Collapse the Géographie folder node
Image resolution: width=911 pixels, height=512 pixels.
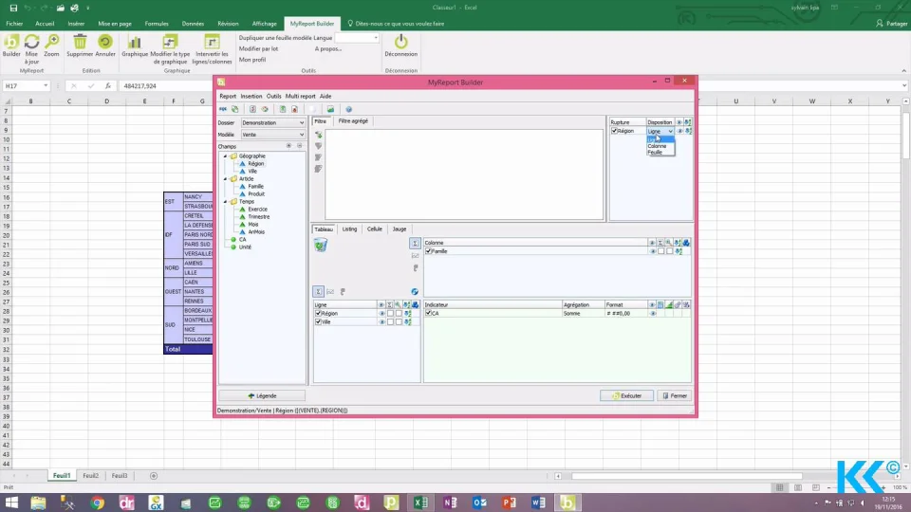226,156
